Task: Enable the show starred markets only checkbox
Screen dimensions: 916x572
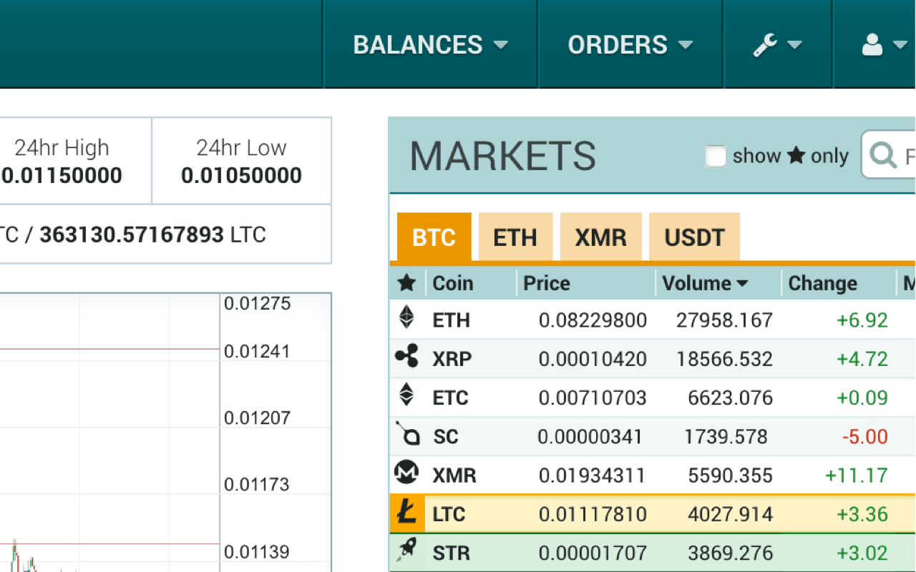Action: coord(716,156)
